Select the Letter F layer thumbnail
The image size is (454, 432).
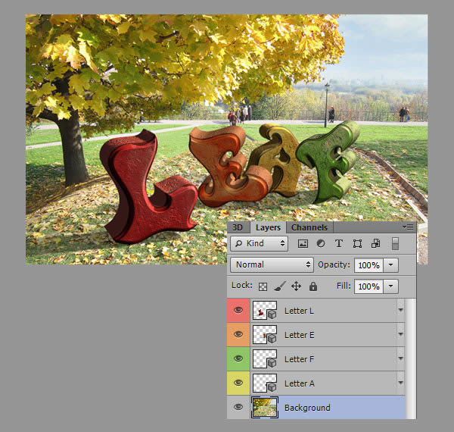point(265,359)
